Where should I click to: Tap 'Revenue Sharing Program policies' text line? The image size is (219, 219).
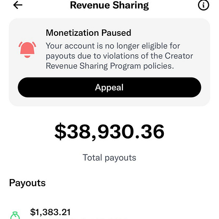click(110, 66)
